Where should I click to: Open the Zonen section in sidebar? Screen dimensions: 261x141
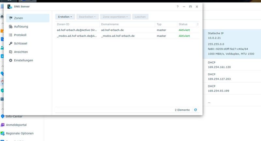click(x=28, y=18)
